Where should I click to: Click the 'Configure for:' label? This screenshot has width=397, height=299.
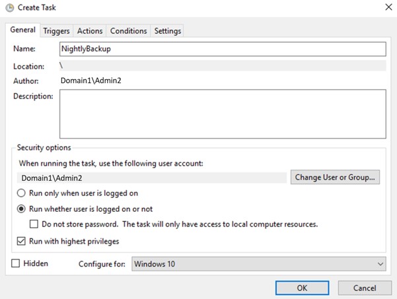point(102,264)
